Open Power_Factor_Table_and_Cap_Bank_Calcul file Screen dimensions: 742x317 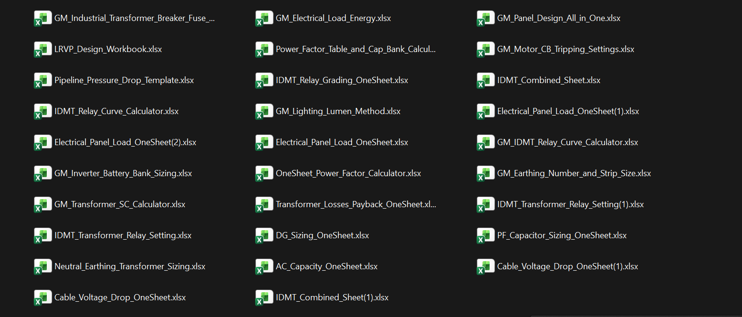pos(355,49)
